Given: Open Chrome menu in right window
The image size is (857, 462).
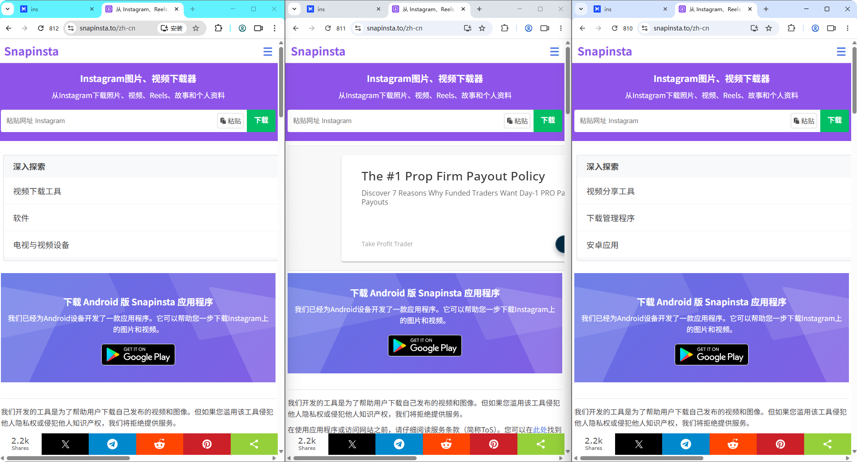Looking at the screenshot, I should click(x=847, y=28).
